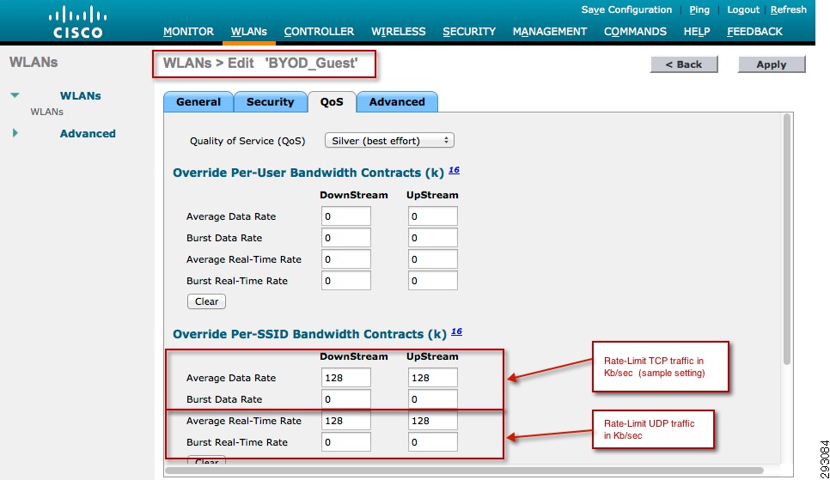
Task: Collapse the WLANs sidebar section arrow
Action: (x=15, y=95)
